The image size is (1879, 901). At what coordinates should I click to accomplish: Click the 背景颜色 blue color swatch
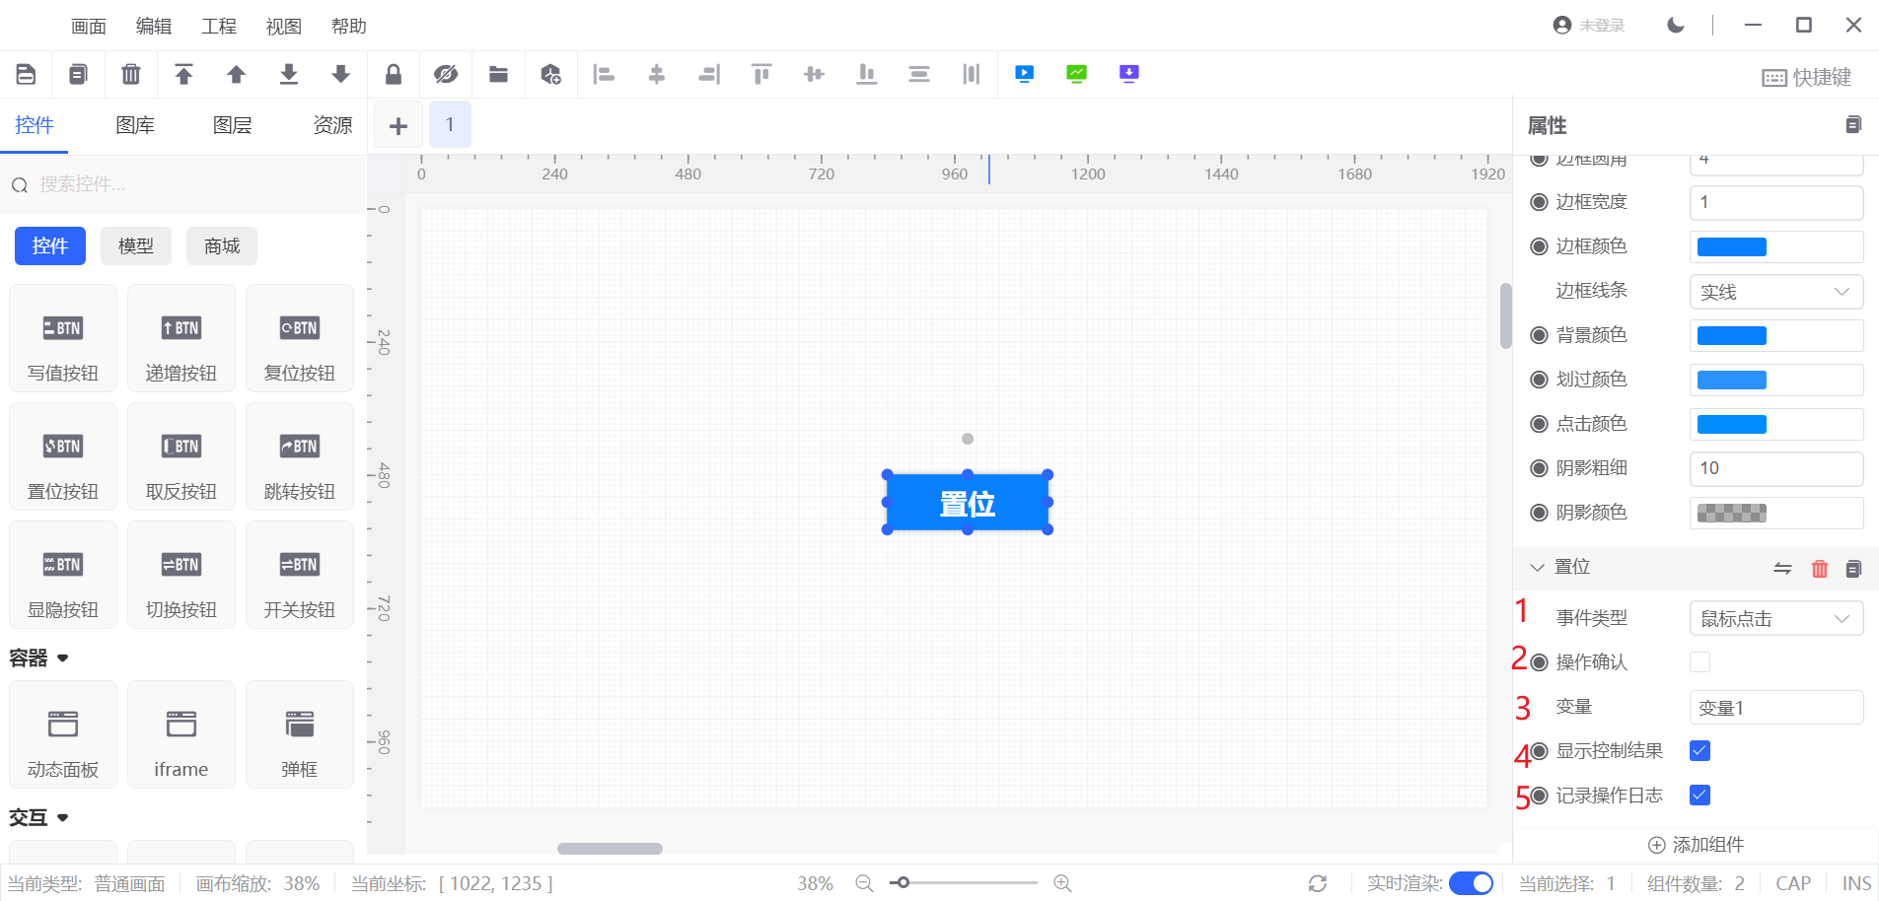coord(1731,336)
